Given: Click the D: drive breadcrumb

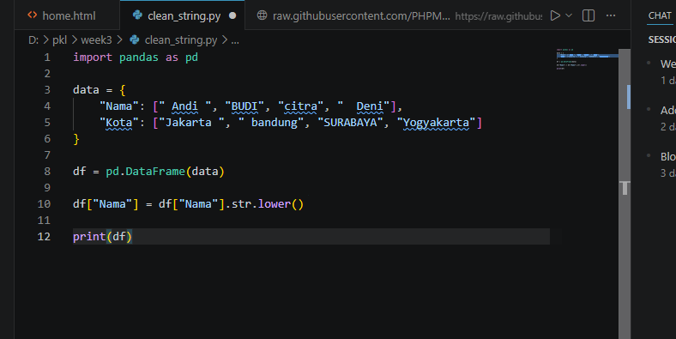Looking at the screenshot, I should click(x=33, y=40).
